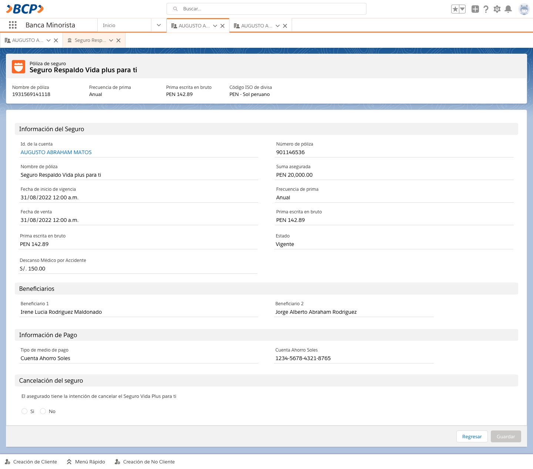Click PEN - Sol peruano currency value
533x469 pixels.
[249, 94]
